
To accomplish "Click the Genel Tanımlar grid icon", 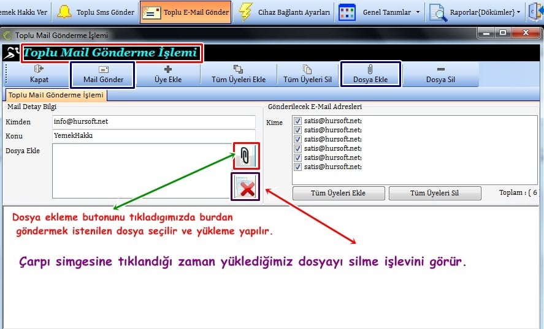I will 347,12.
